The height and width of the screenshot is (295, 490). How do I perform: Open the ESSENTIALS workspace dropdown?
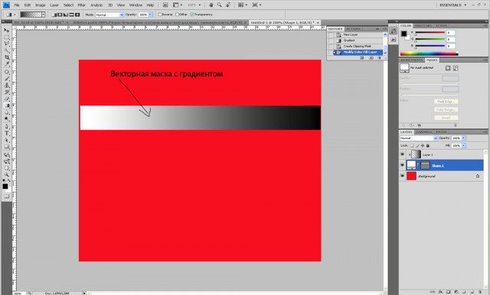point(452,5)
